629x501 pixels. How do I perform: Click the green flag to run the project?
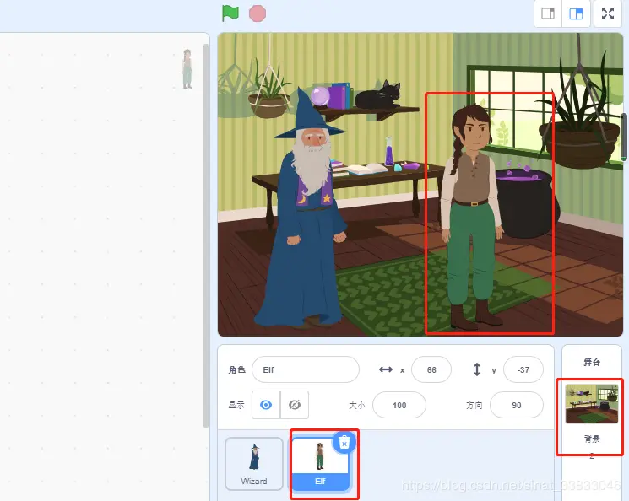[230, 13]
